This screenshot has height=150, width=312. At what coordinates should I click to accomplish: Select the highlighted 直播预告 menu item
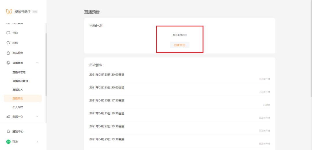pyautogui.click(x=23, y=98)
